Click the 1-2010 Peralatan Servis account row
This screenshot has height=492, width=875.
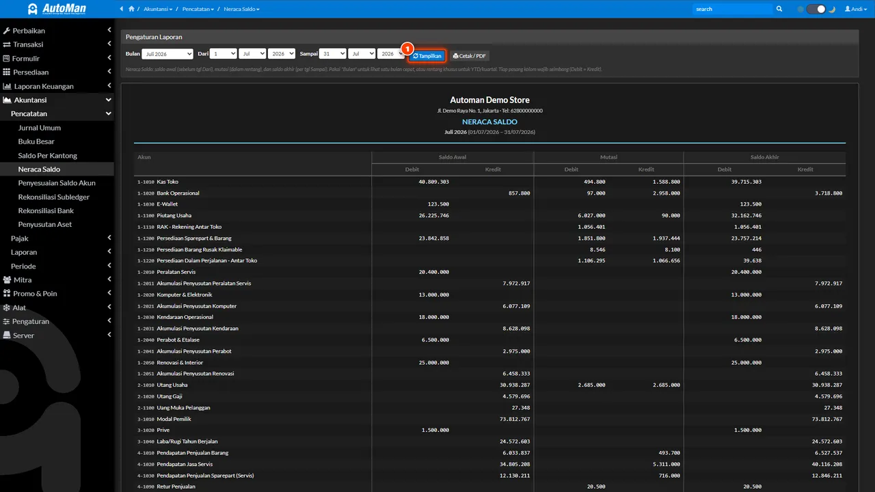pos(489,272)
